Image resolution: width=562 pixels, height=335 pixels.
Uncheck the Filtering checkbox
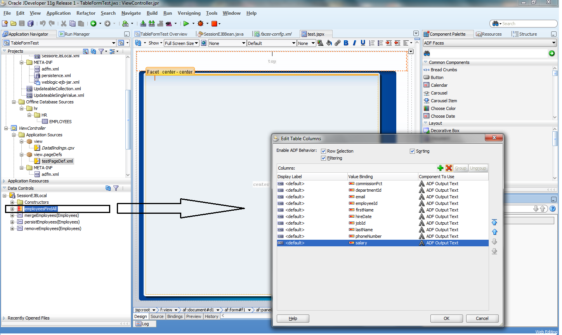pos(323,158)
